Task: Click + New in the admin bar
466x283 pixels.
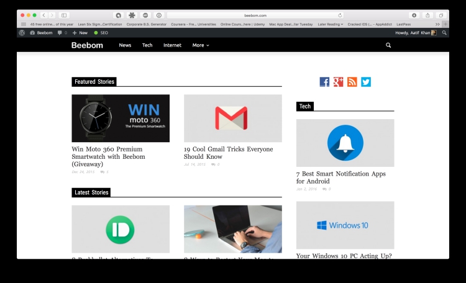Action: (80, 33)
